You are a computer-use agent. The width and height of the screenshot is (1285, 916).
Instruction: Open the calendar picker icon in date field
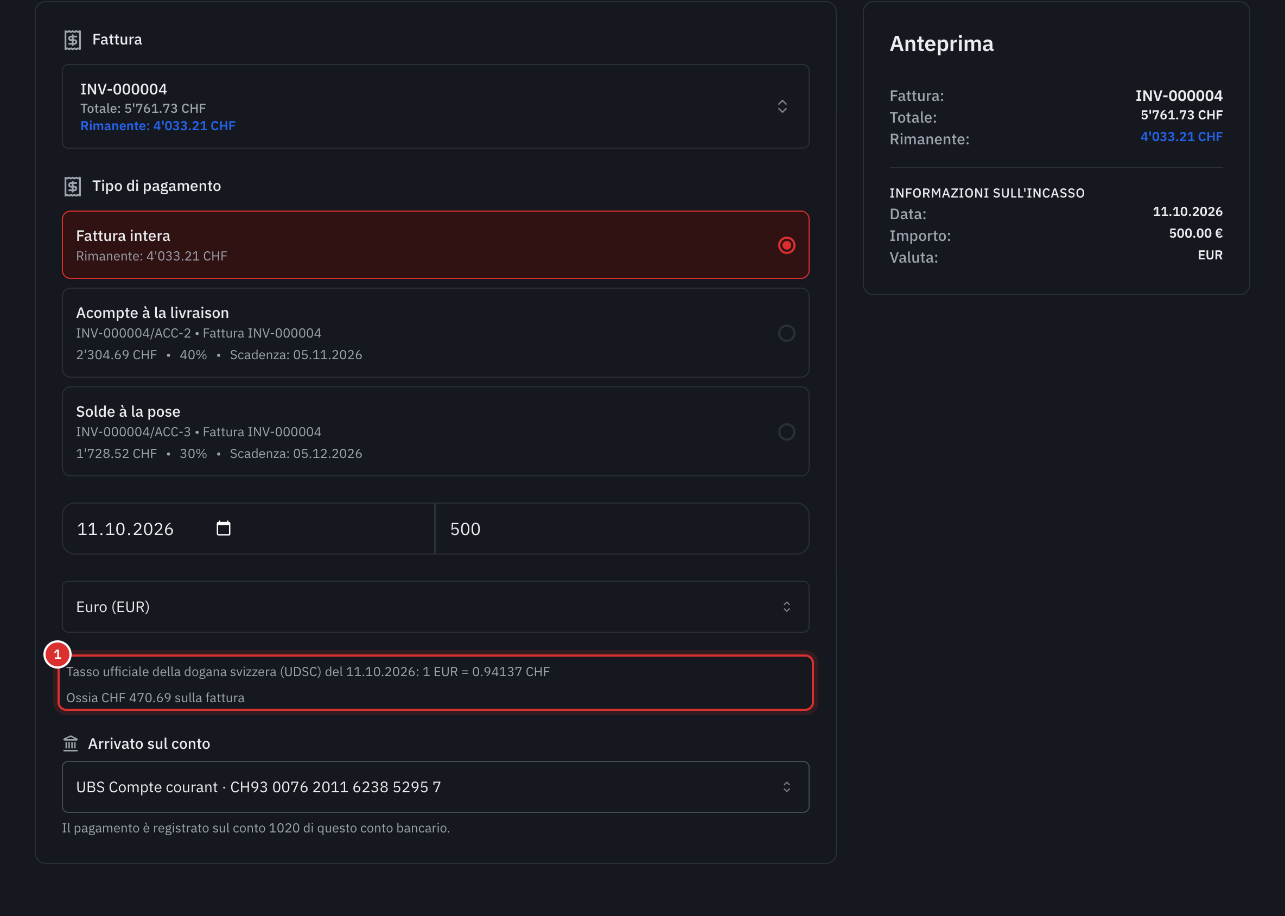coord(224,529)
